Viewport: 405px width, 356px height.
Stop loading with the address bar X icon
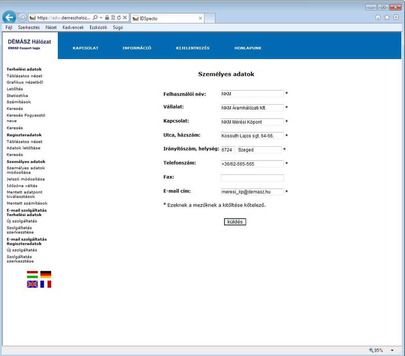[x=125, y=17]
